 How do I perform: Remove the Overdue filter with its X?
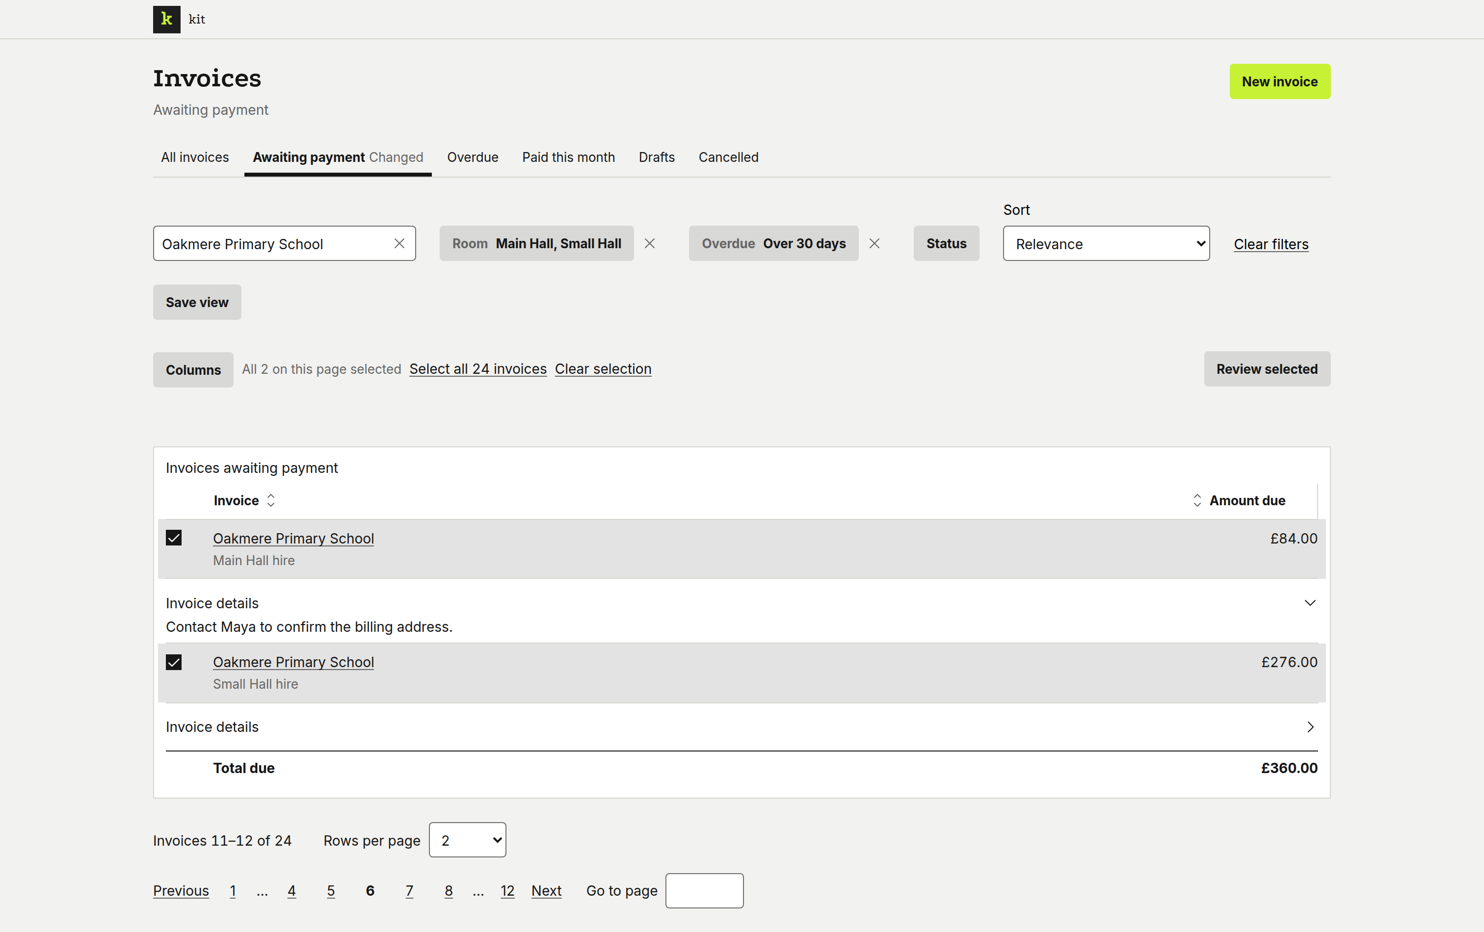(x=874, y=243)
